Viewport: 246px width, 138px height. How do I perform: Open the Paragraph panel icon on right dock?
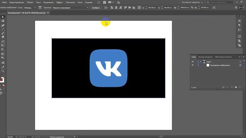coord(239,25)
